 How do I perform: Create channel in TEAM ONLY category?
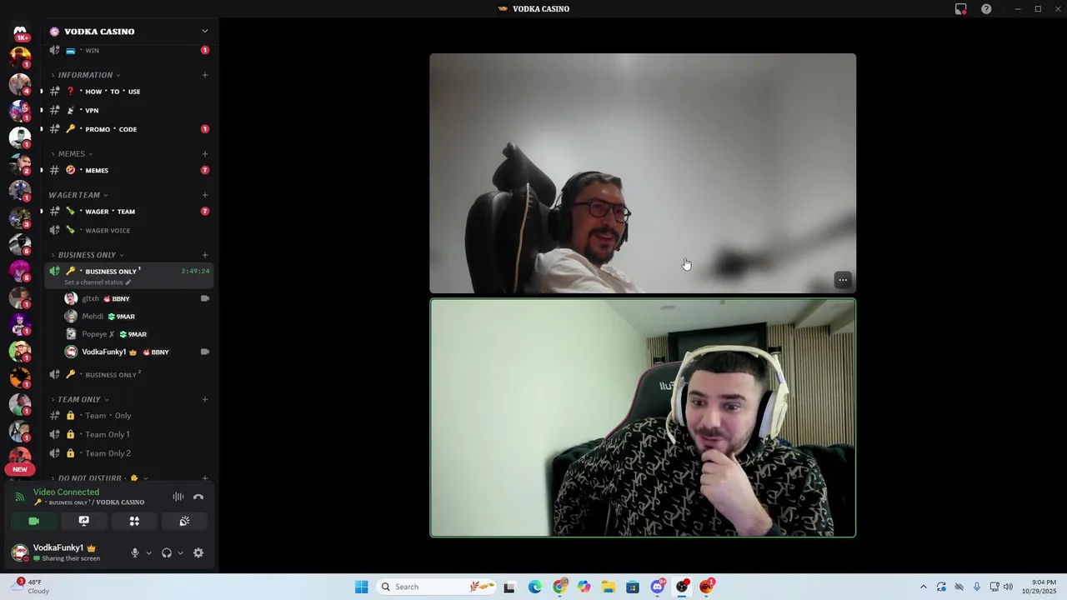205,399
